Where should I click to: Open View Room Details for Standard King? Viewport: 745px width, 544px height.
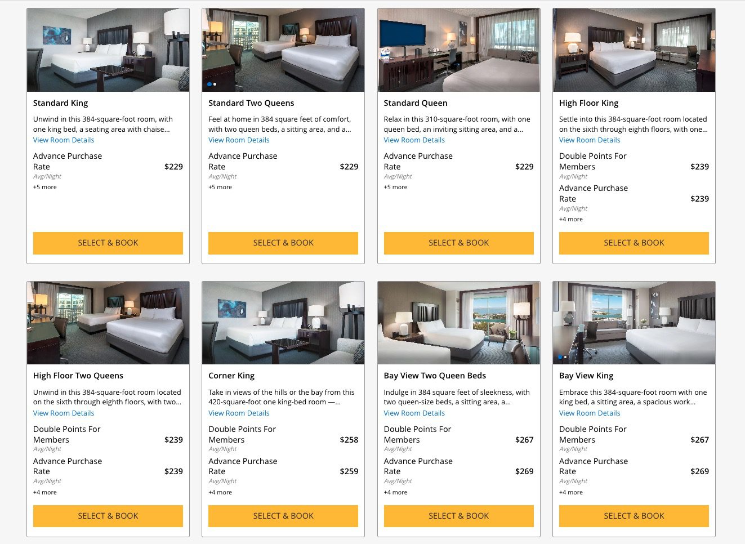(63, 140)
